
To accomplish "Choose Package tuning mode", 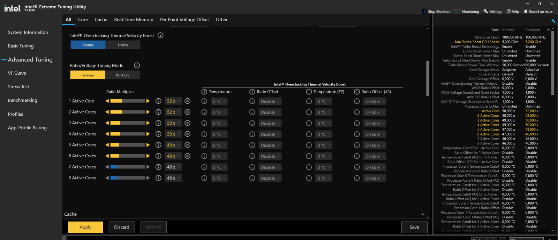I will click(88, 75).
